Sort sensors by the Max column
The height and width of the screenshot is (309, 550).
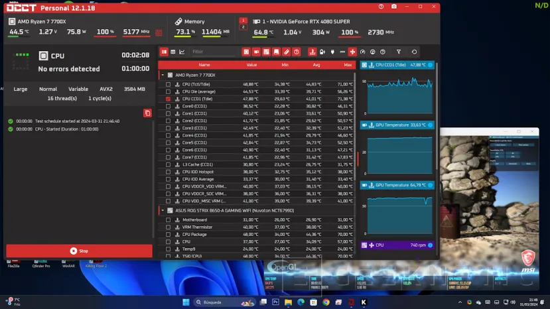point(348,65)
